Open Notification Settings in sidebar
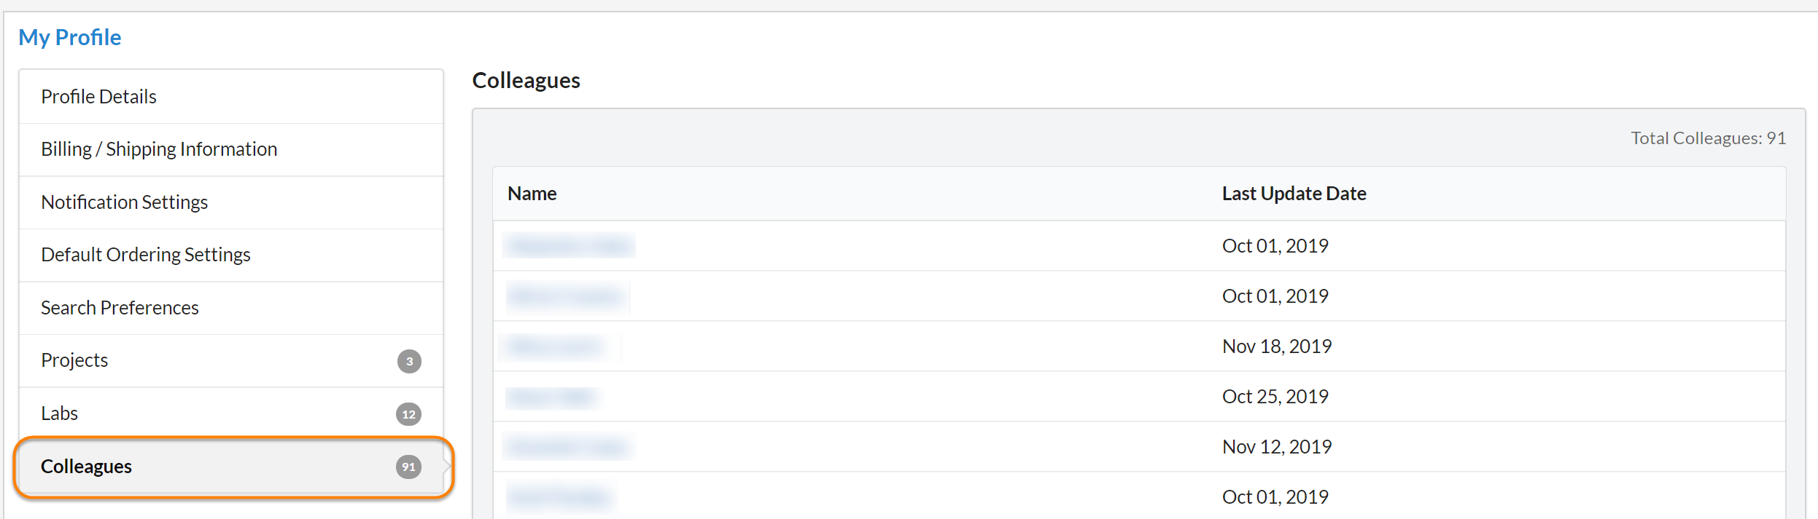The width and height of the screenshot is (1818, 519). 125,202
